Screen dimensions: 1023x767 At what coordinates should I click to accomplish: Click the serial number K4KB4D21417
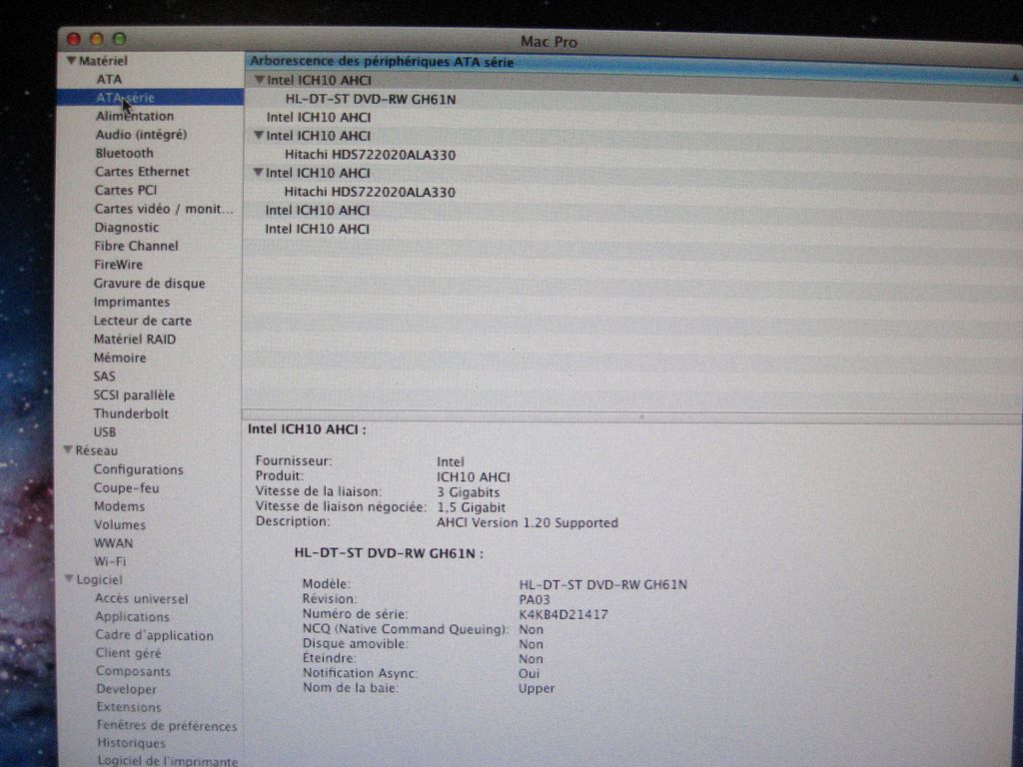[563, 614]
